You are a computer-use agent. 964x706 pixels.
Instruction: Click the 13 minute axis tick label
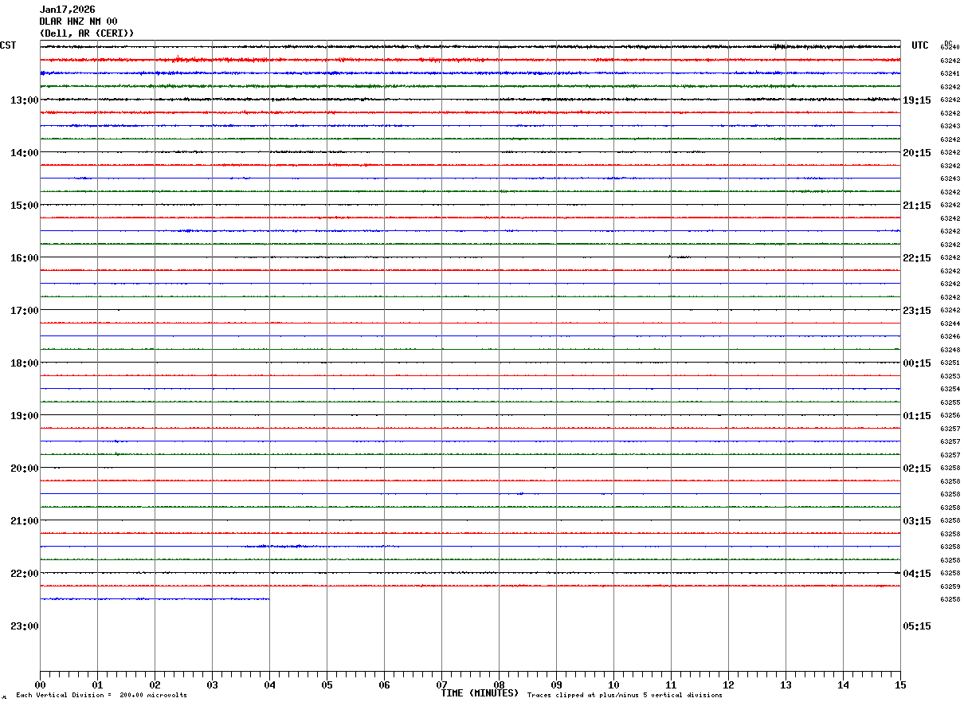point(786,685)
